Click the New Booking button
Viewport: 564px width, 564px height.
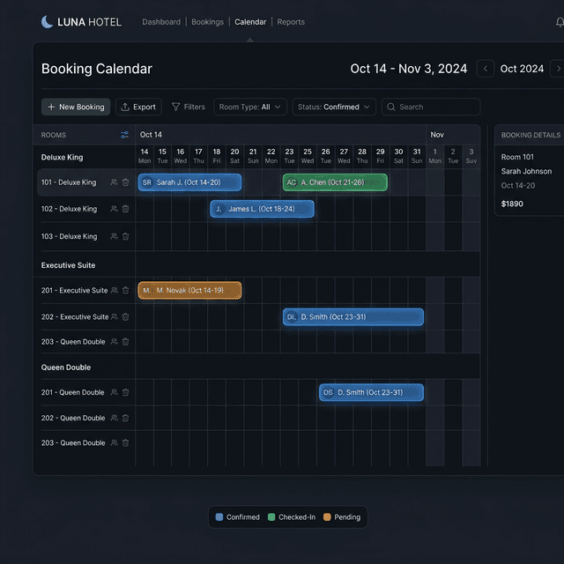click(76, 107)
